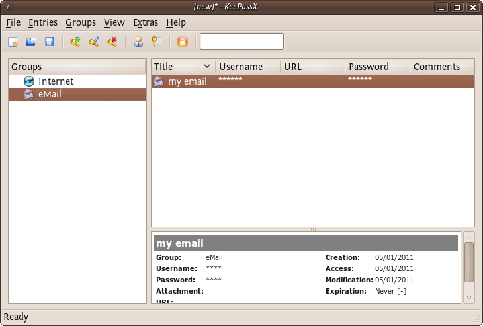Save database using the floppy disk icon
This screenshot has height=326, width=483.
[x=49, y=42]
